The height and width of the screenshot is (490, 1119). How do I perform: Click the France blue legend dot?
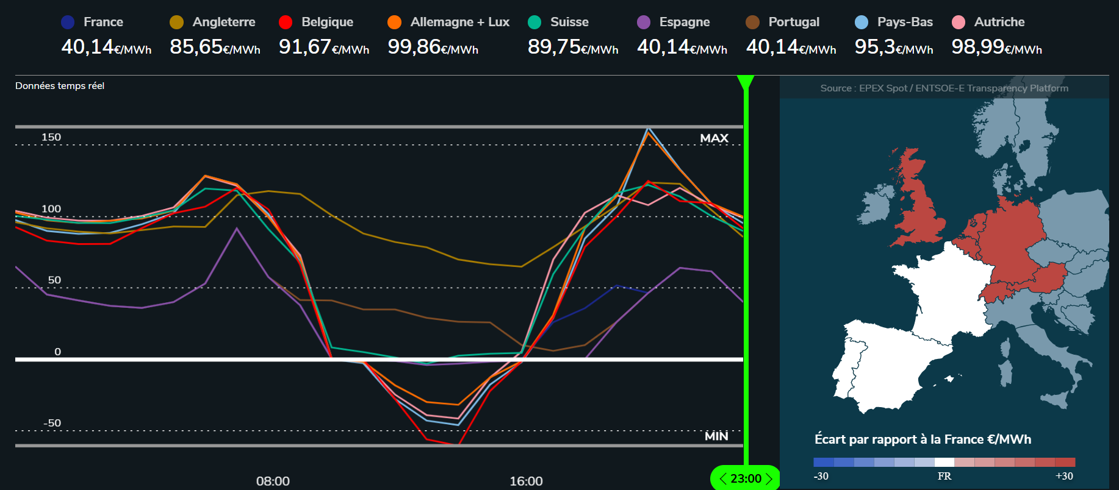click(68, 22)
